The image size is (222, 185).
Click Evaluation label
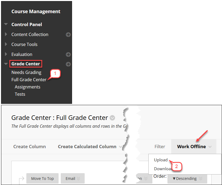point(22,54)
